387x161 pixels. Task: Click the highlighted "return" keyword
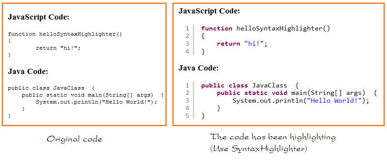pos(229,44)
